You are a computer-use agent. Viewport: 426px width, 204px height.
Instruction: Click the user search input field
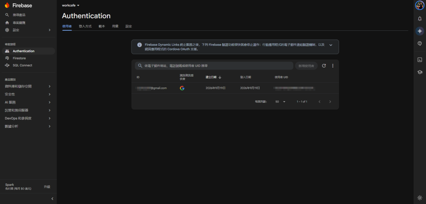pos(214,66)
